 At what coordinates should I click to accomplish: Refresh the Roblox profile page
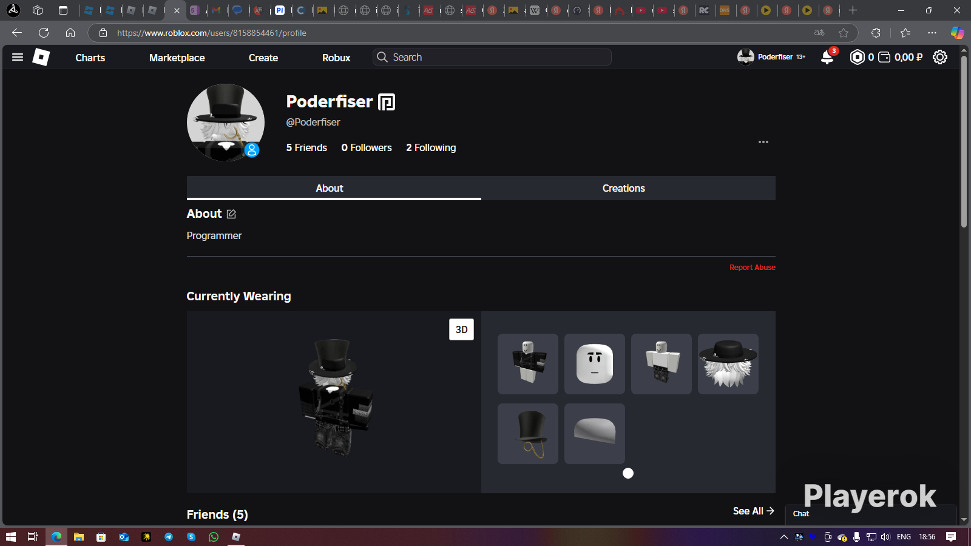pos(44,33)
